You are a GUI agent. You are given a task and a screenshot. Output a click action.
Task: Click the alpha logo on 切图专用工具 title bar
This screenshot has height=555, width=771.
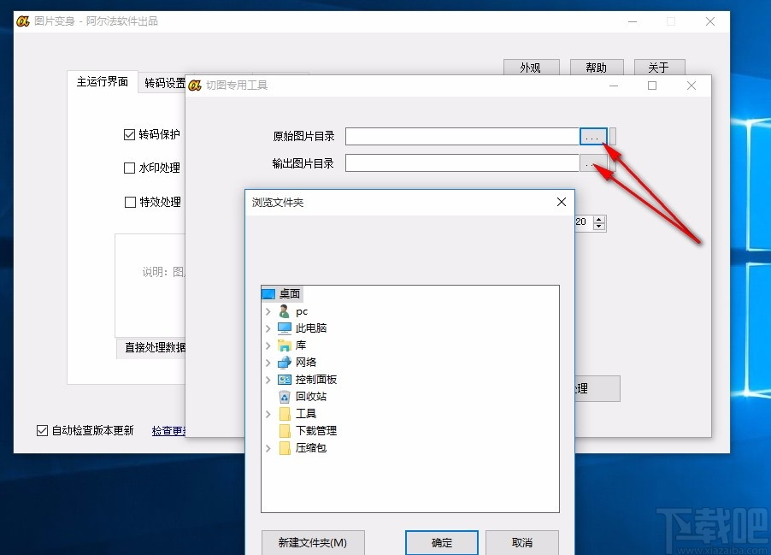click(x=195, y=86)
